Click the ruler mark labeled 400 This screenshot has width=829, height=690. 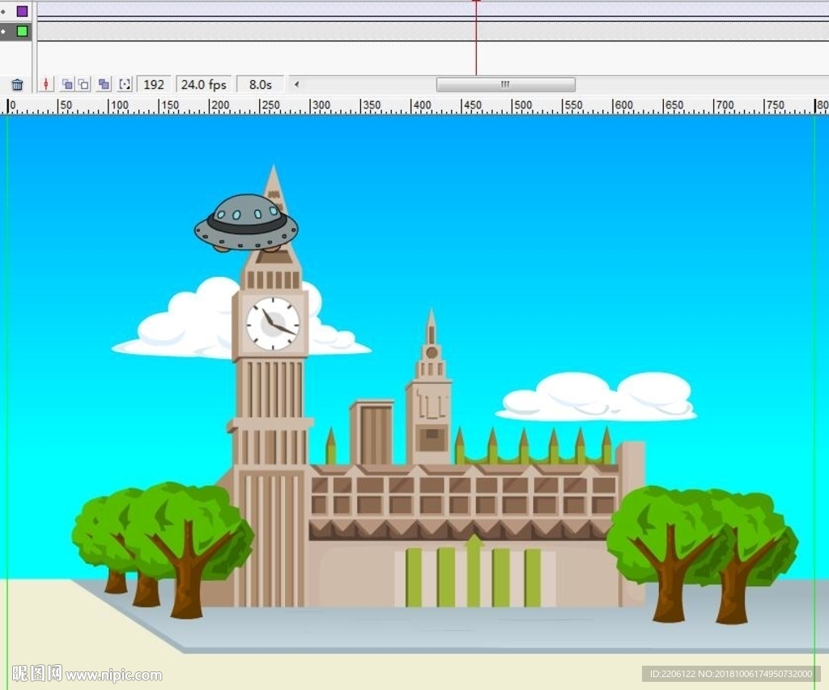pyautogui.click(x=421, y=105)
